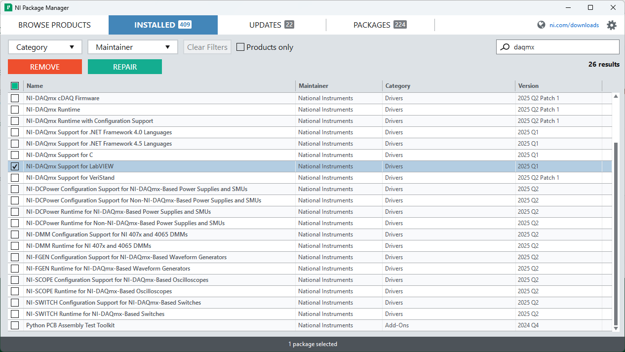Open the Category filter dropdown
Image resolution: width=625 pixels, height=352 pixels.
click(x=45, y=47)
